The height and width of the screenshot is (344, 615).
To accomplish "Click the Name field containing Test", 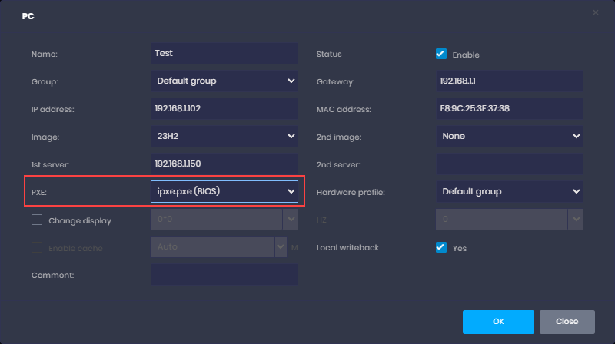I will [x=224, y=54].
